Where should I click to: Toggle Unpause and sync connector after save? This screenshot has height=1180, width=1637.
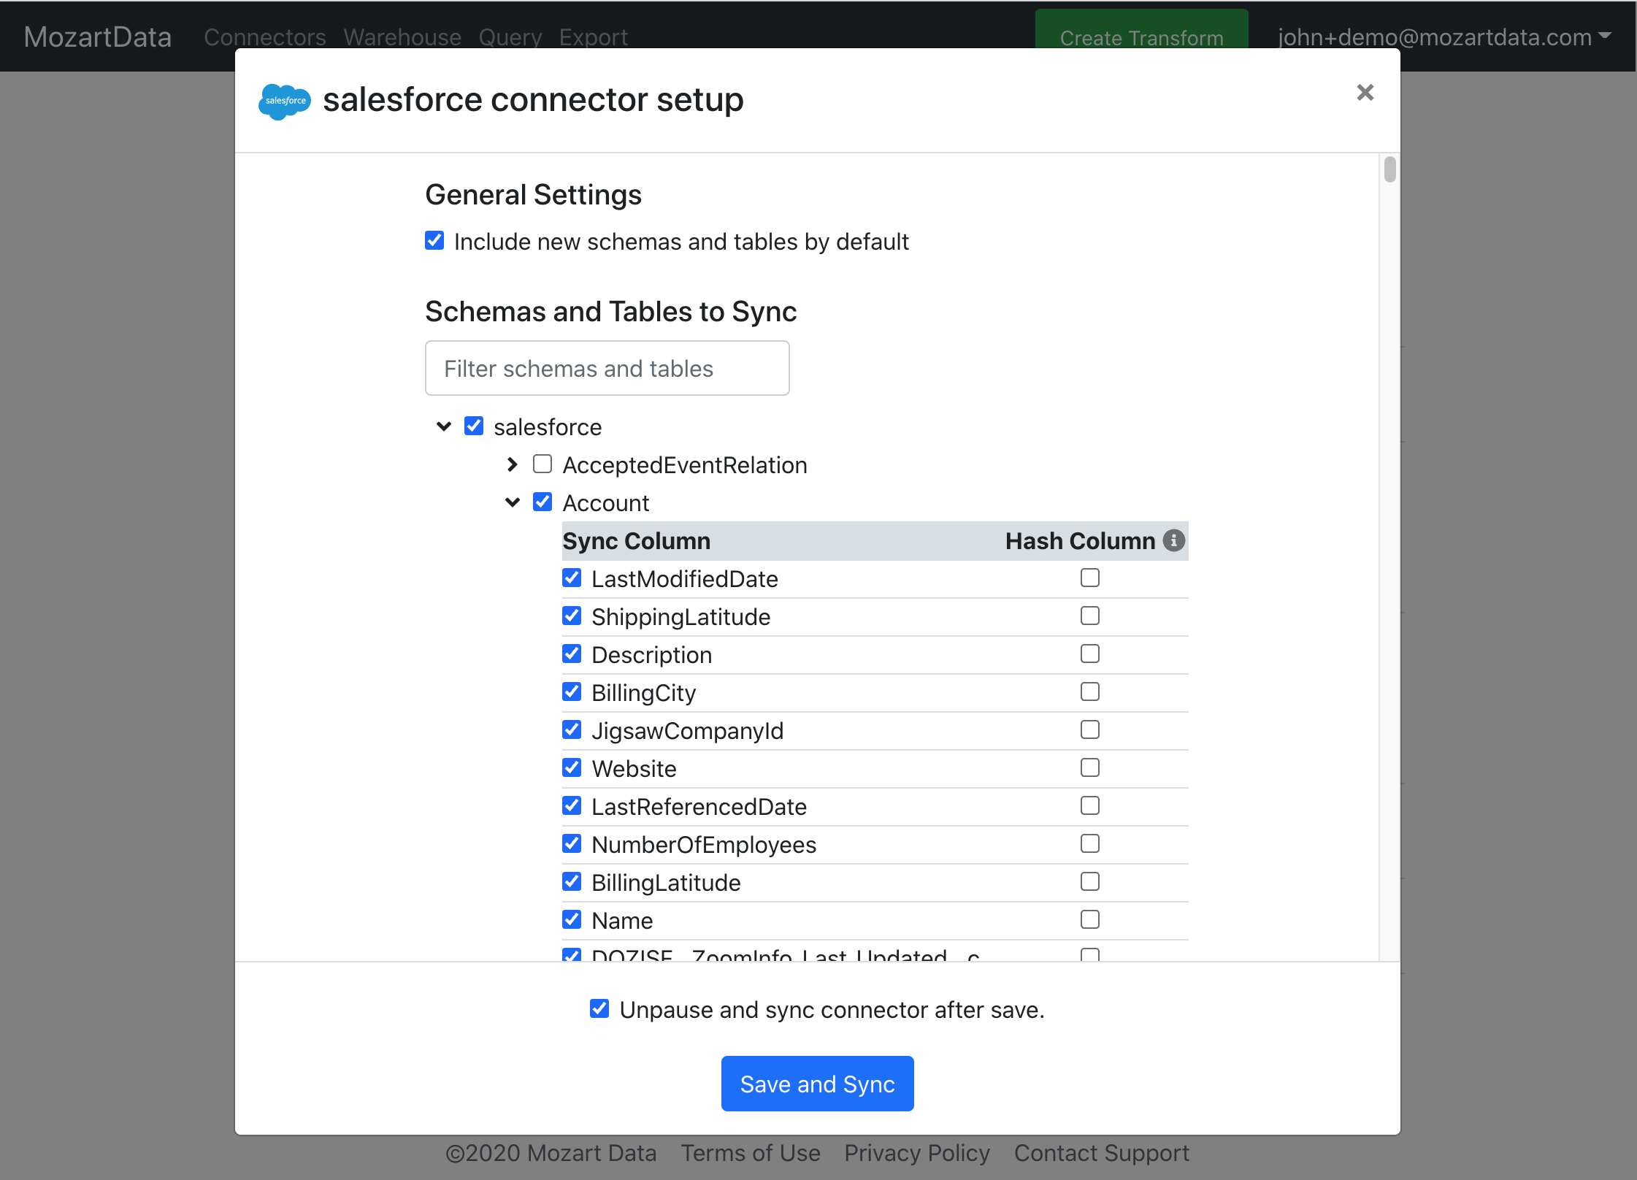tap(599, 1009)
